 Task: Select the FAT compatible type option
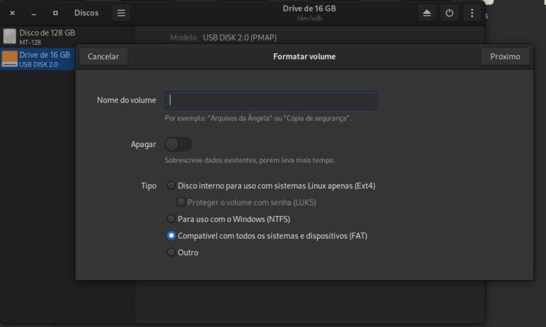(171, 235)
